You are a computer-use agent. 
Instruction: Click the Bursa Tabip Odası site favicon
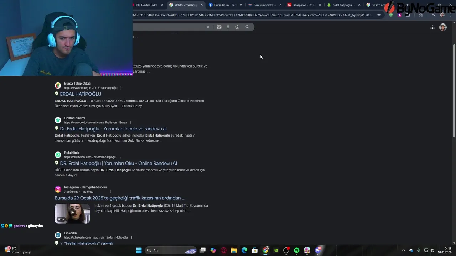58,86
